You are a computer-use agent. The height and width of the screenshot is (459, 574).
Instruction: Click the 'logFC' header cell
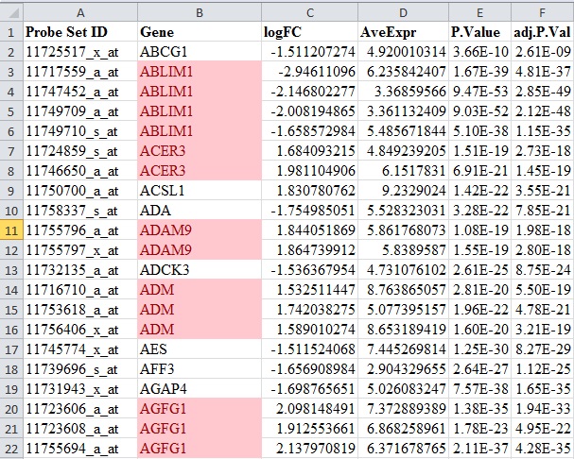point(310,32)
